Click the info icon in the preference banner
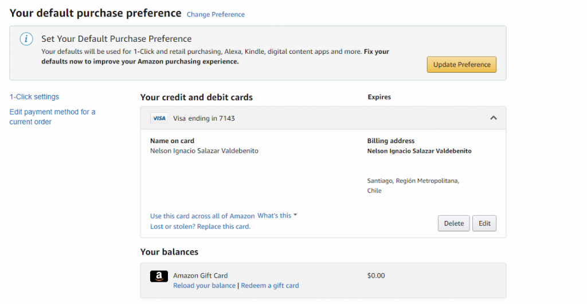 pos(26,39)
